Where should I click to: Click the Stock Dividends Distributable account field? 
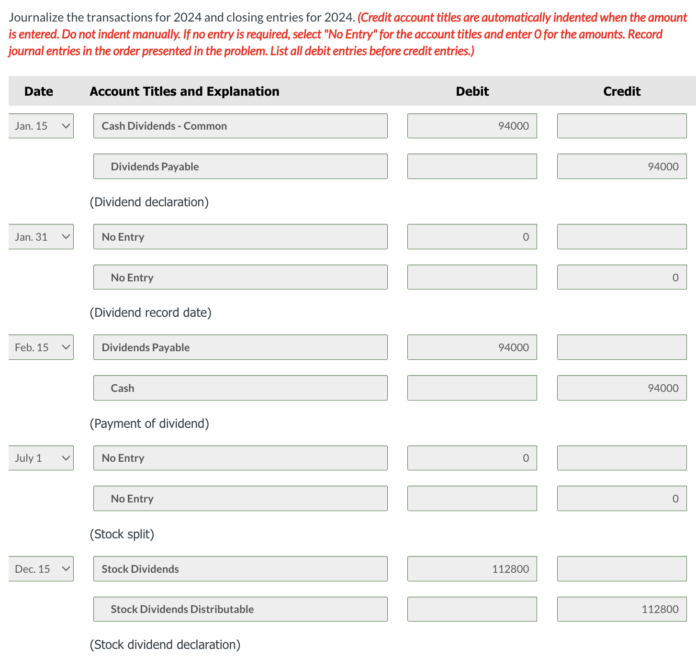[240, 609]
